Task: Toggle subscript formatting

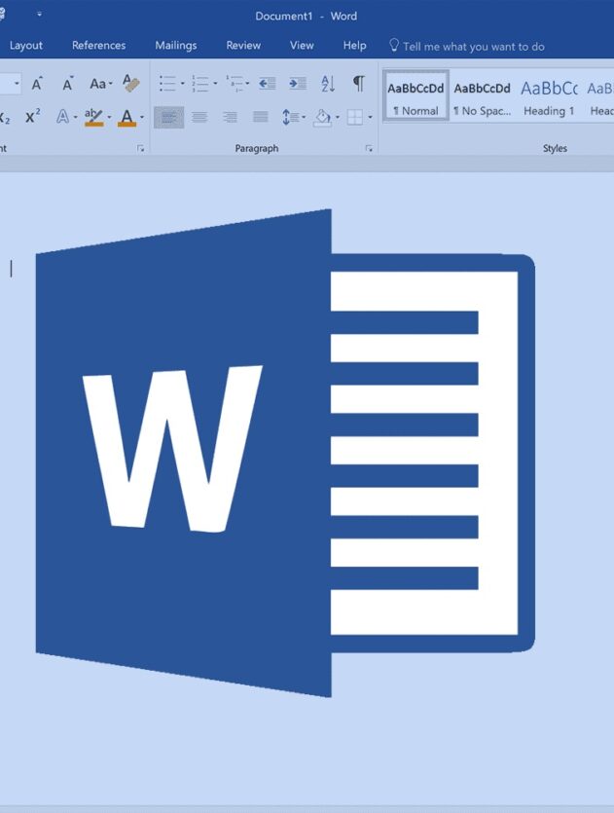Action: (5, 117)
